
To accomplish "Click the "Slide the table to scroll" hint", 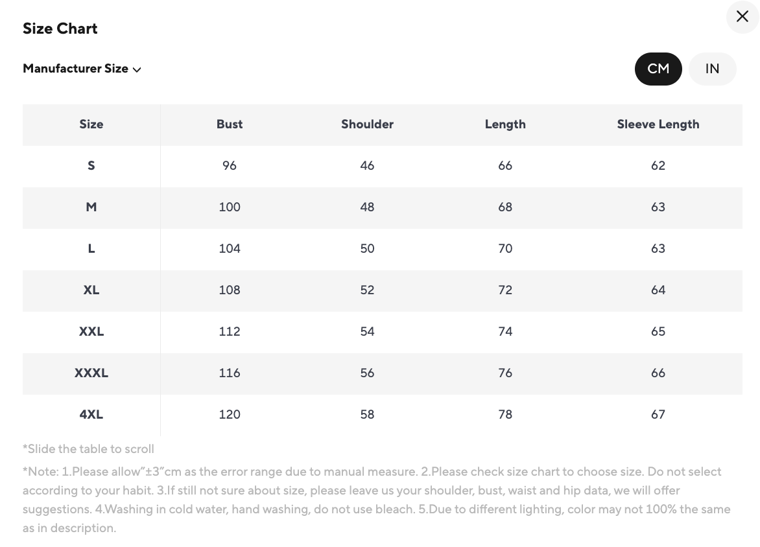I will pos(89,449).
